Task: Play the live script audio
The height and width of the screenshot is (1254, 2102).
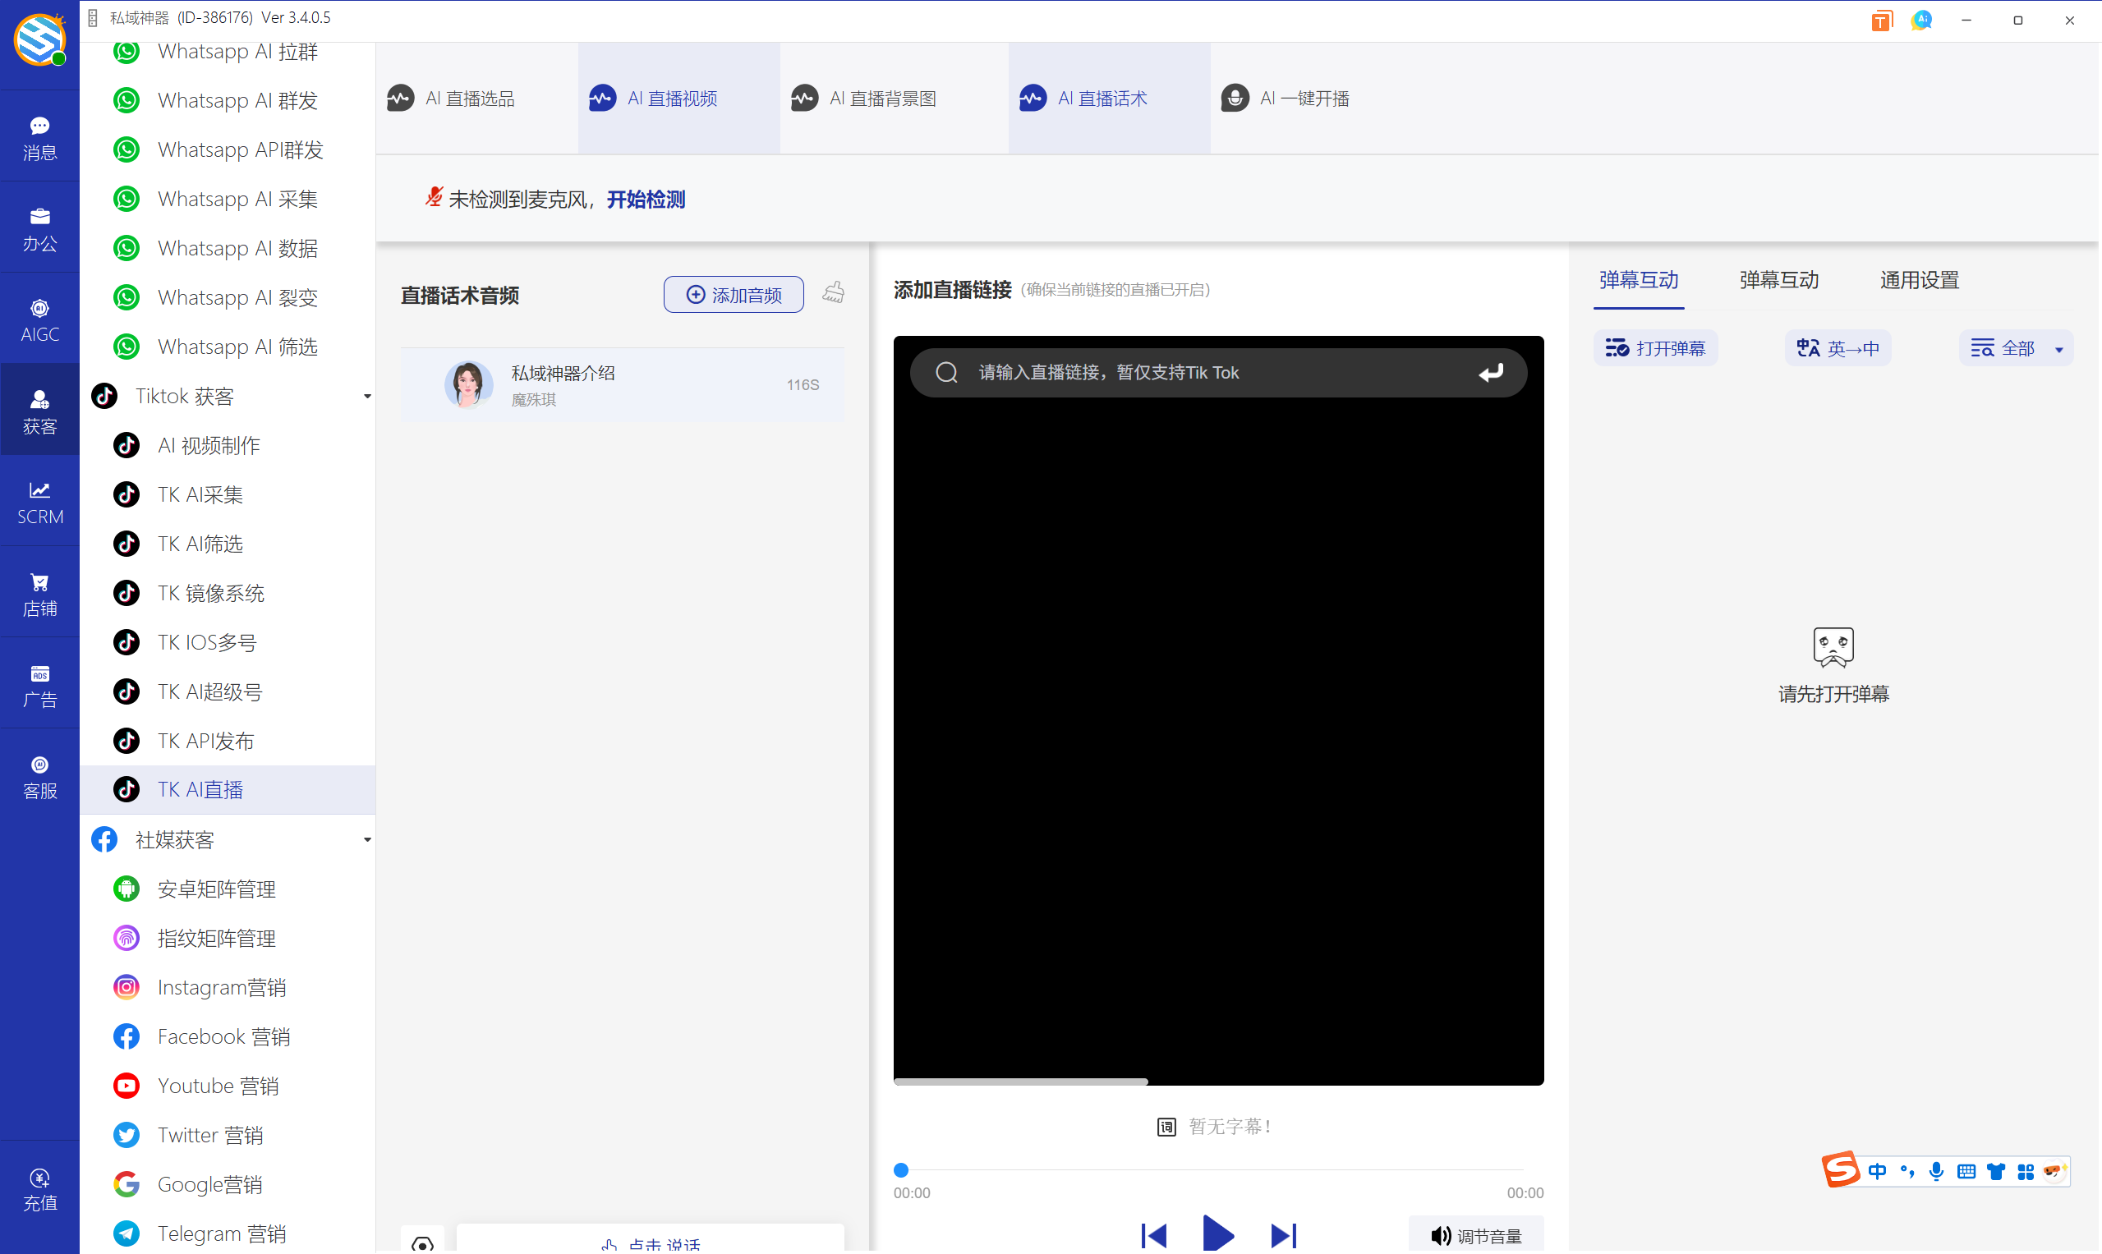Action: pyautogui.click(x=1217, y=1234)
